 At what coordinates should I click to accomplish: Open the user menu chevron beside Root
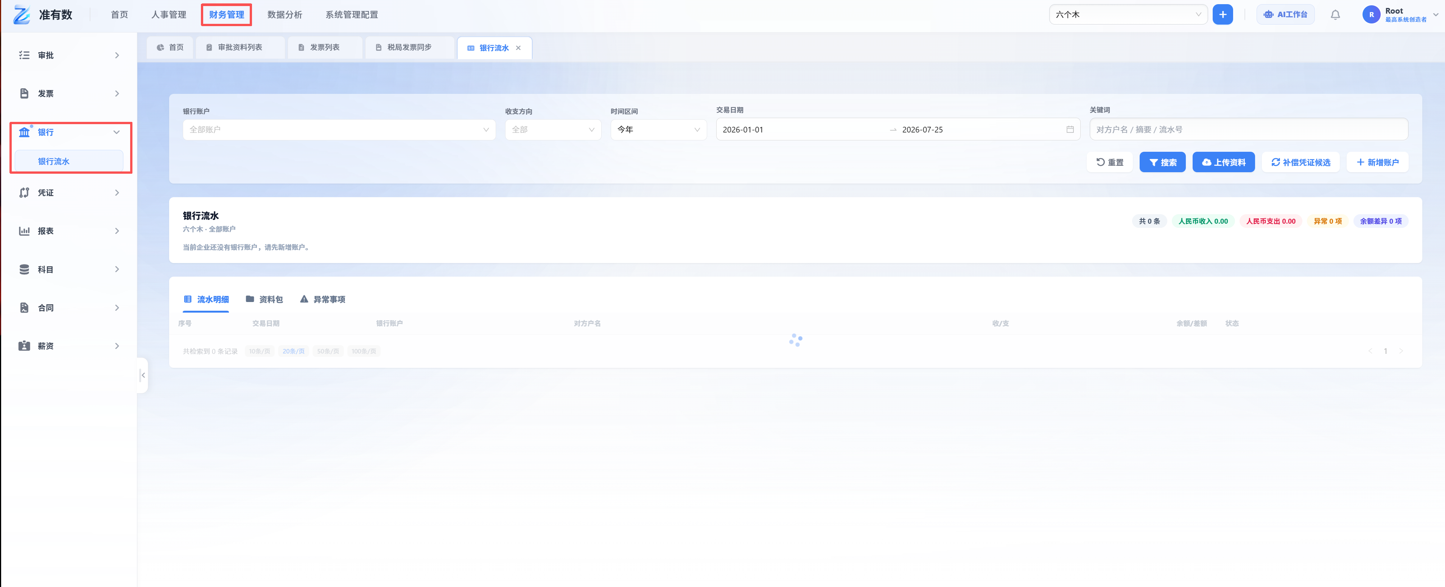point(1436,15)
